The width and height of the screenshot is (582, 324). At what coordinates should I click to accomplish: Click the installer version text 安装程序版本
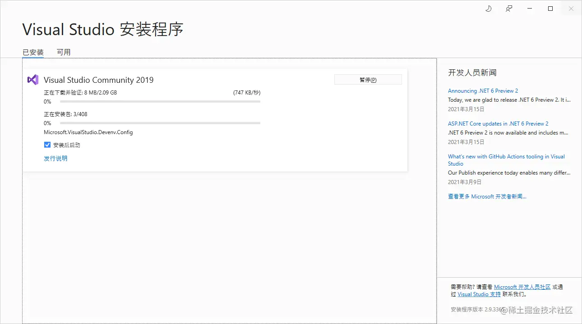[477, 310]
